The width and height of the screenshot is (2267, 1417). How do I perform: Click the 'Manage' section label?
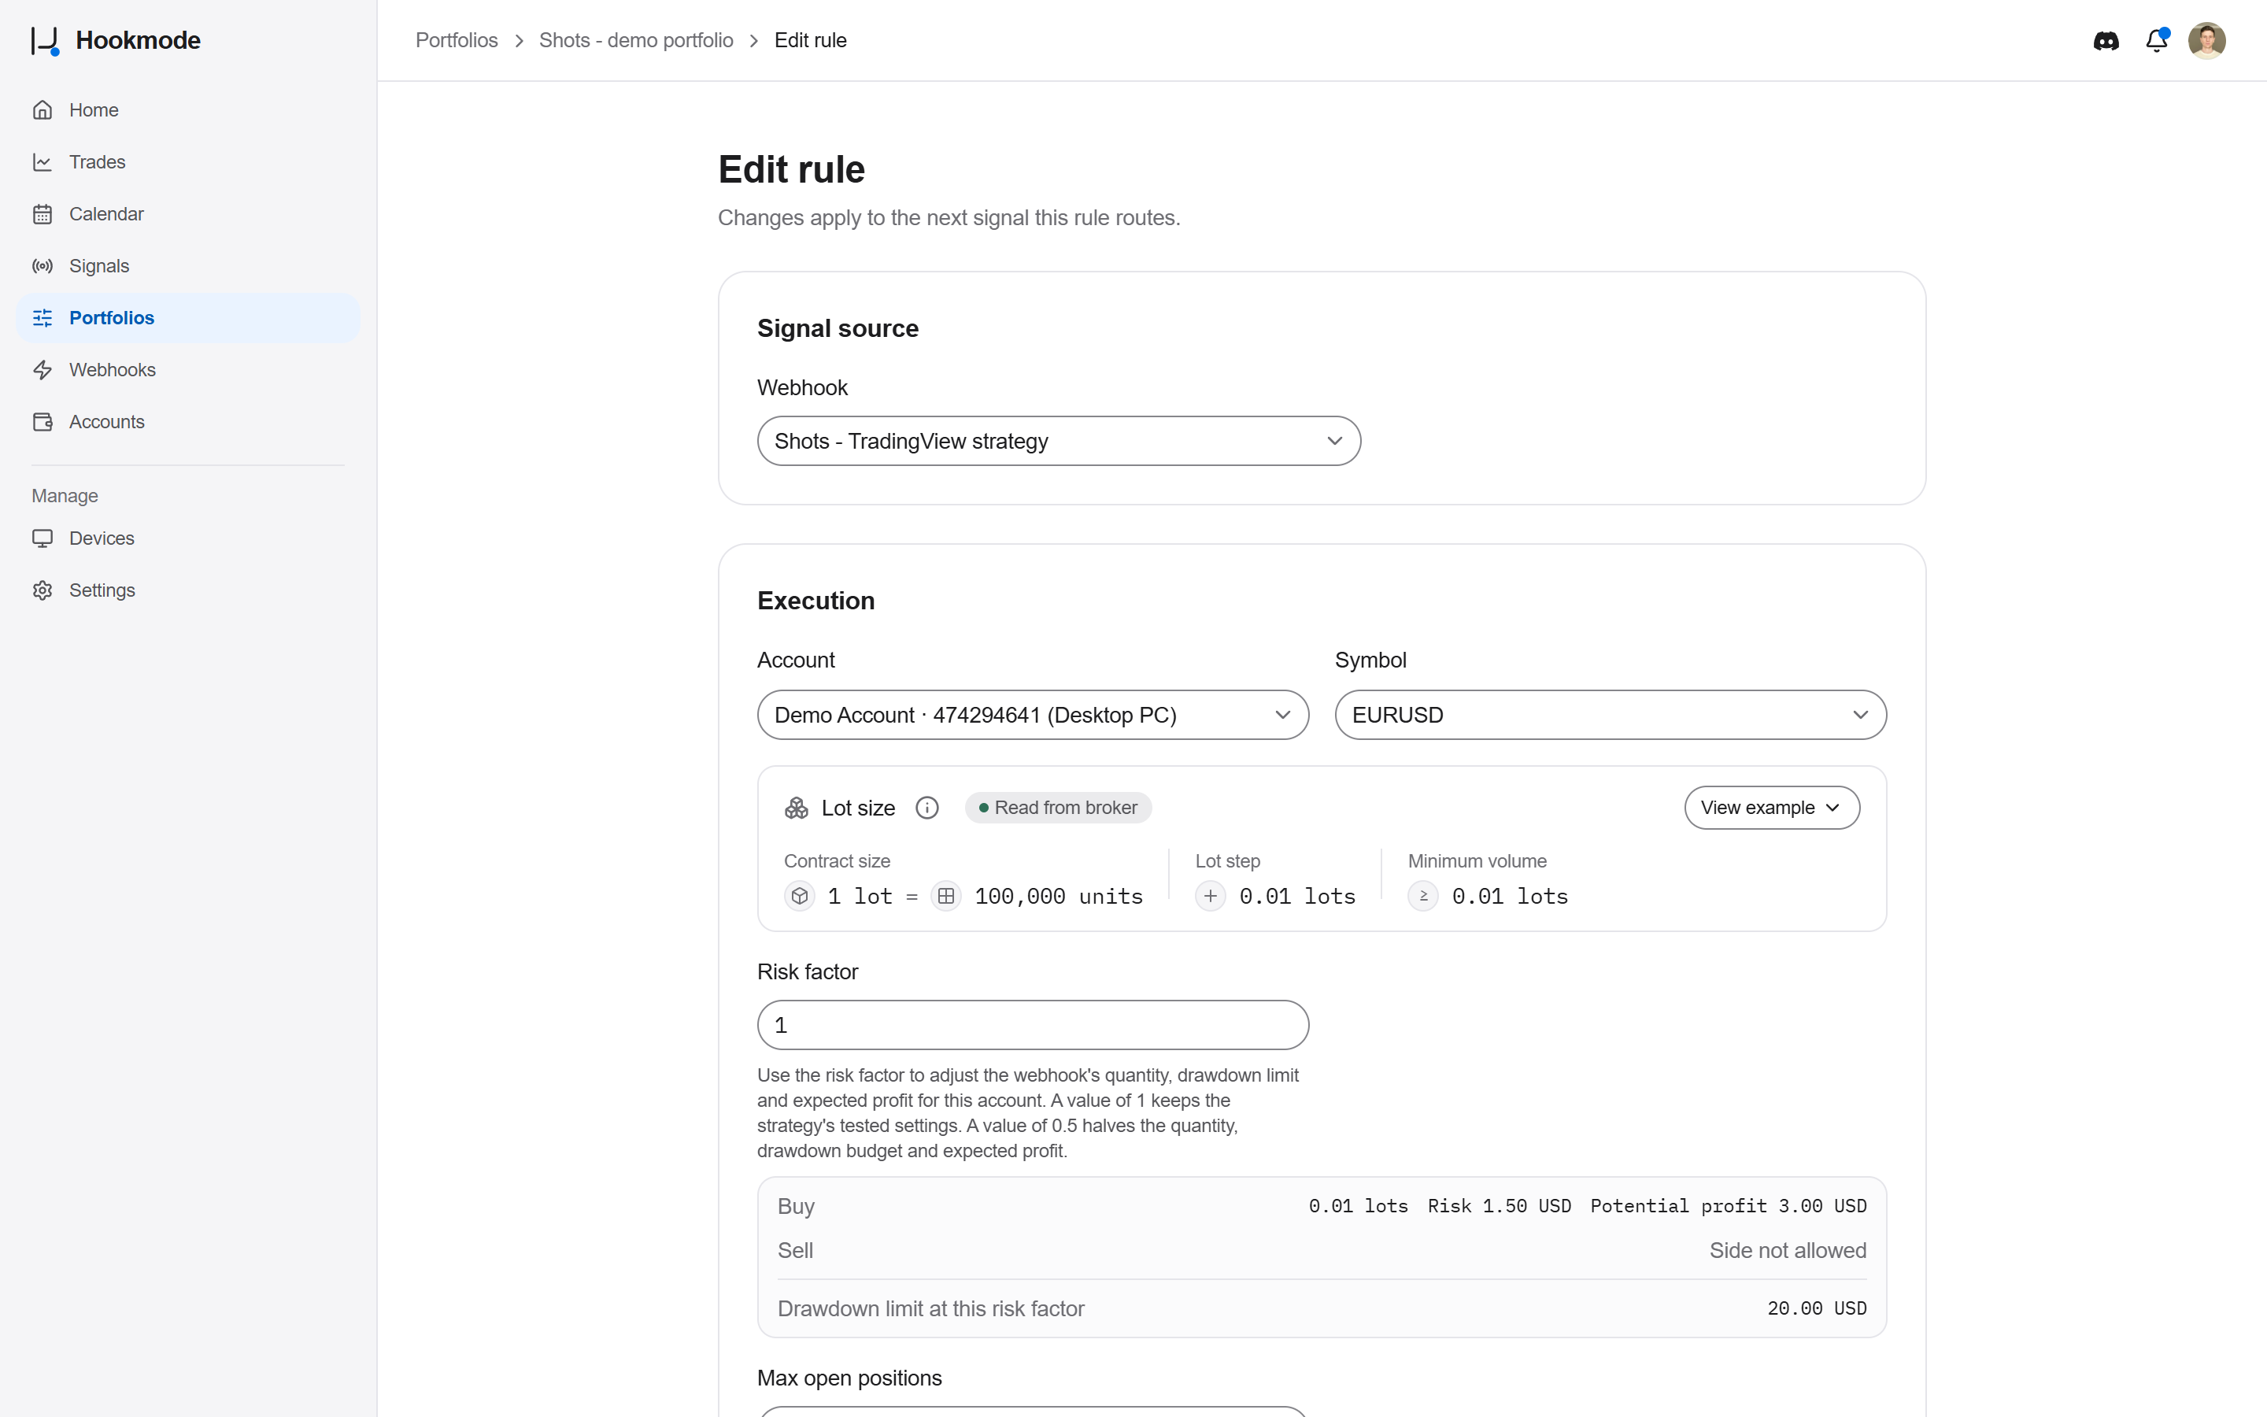pyautogui.click(x=65, y=496)
